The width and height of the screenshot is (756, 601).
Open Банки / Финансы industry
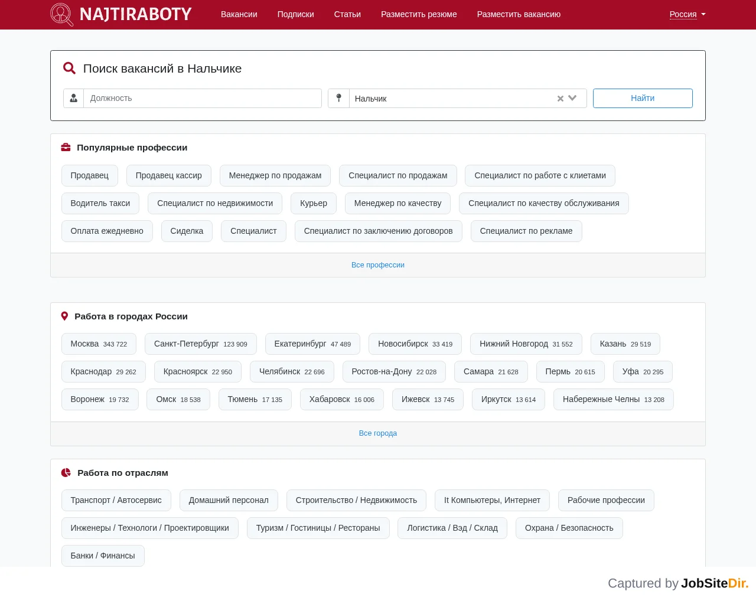(x=103, y=556)
